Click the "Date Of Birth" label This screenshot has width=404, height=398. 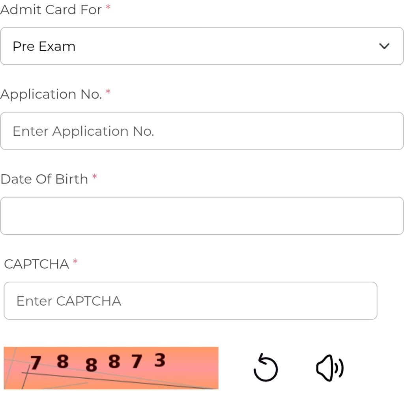44,179
